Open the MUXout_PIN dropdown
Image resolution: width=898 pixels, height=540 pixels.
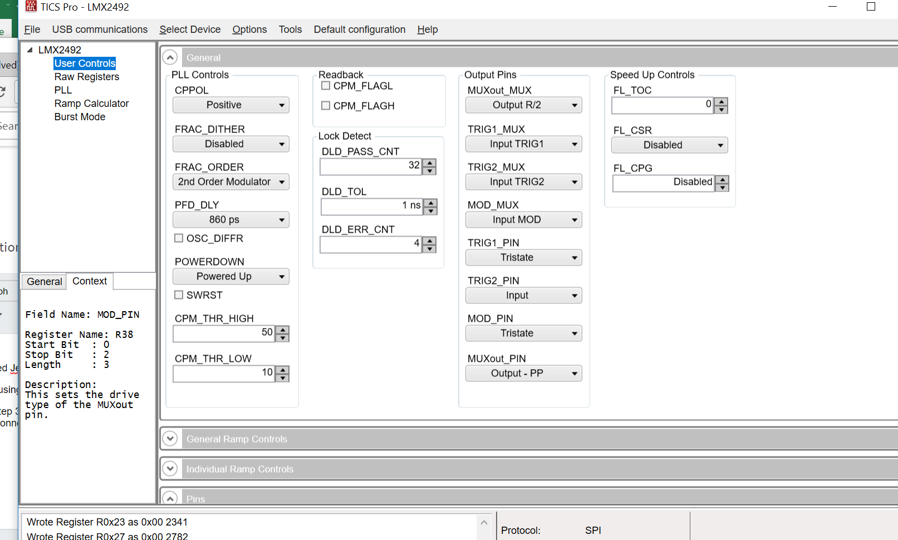point(524,374)
